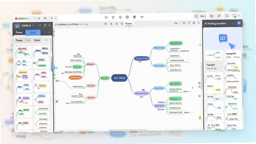Select the orange branch node
The height and width of the screenshot is (144, 256).
click(75, 77)
